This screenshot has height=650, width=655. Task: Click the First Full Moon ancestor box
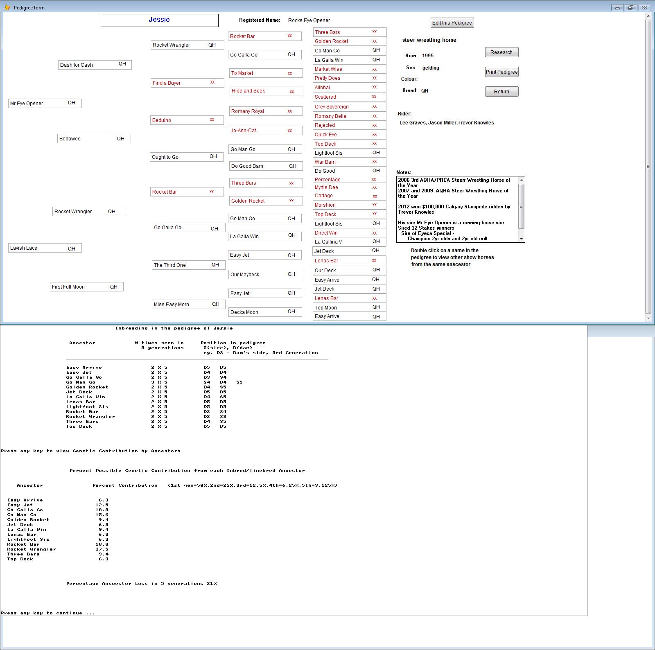point(86,287)
